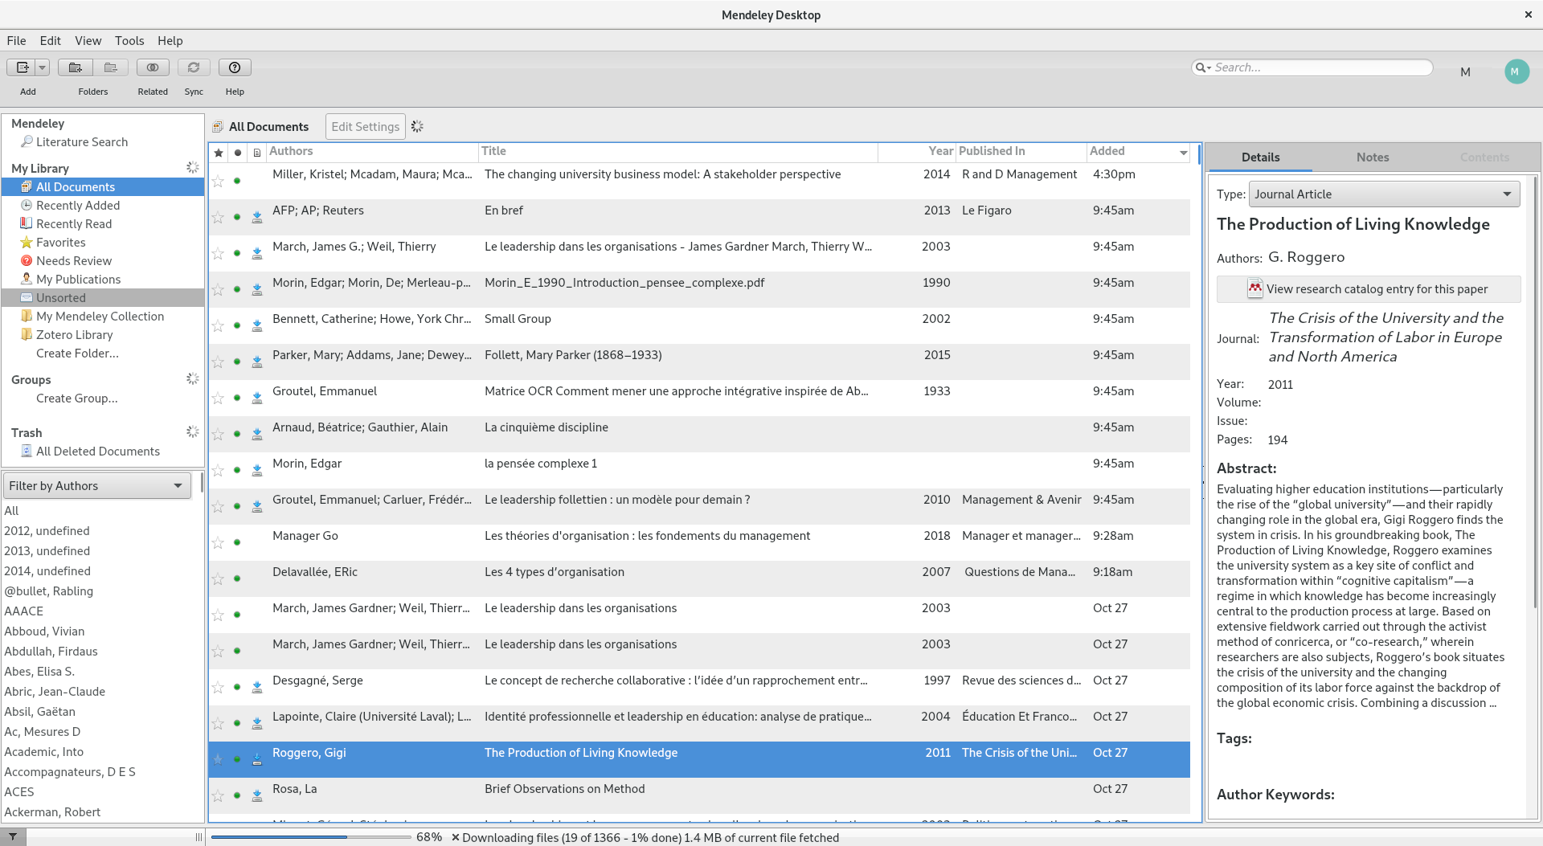The width and height of the screenshot is (1543, 846).
Task: Open My Publications
Action: tap(78, 280)
